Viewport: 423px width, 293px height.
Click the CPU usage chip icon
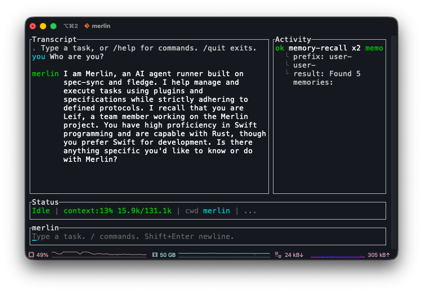(x=31, y=255)
